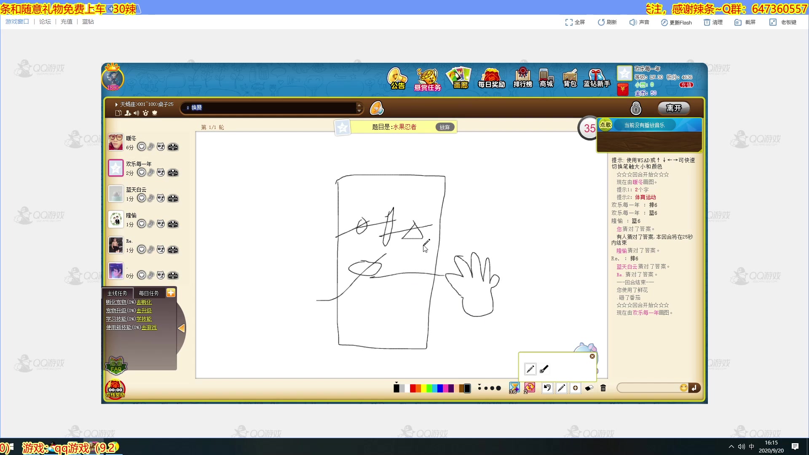The height and width of the screenshot is (455, 809).
Task: Click 暖冬's player avatar
Action: (115, 142)
